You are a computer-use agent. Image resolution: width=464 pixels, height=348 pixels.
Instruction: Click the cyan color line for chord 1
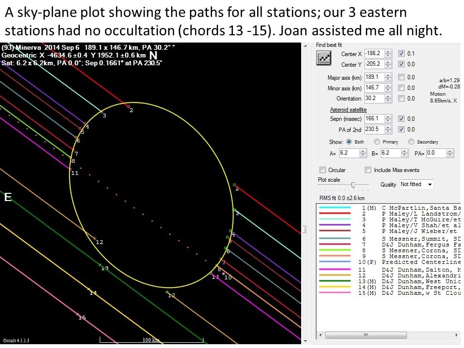click(334, 208)
